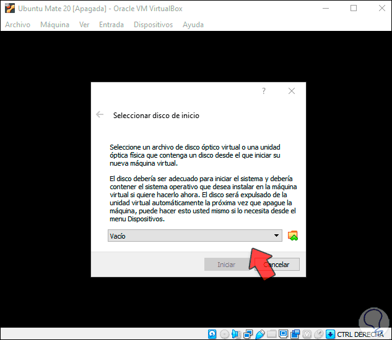Open the Entrada menu
The image size is (392, 340).
[x=111, y=25]
